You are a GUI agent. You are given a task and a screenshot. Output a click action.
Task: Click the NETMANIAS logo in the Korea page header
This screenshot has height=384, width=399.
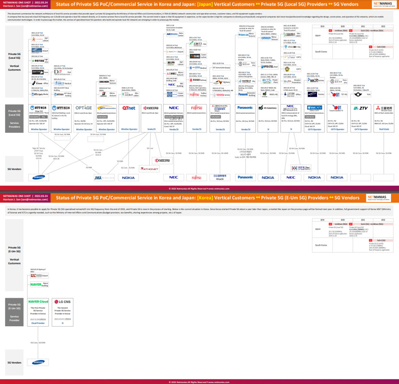pyautogui.click(x=378, y=198)
